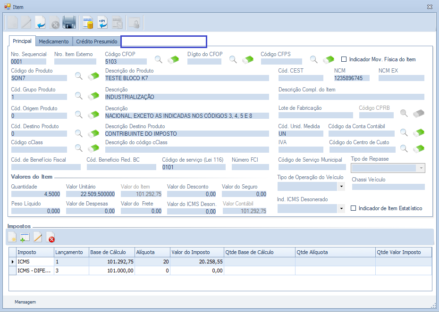Viewport: 439px width, 312px height.
Task: Click new tax icon in Impostos toolbar
Action: click(12, 238)
